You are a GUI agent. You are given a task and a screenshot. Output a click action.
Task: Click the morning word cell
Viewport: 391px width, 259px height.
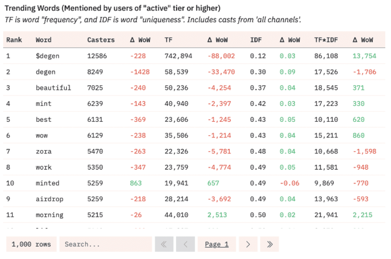pos(50,215)
